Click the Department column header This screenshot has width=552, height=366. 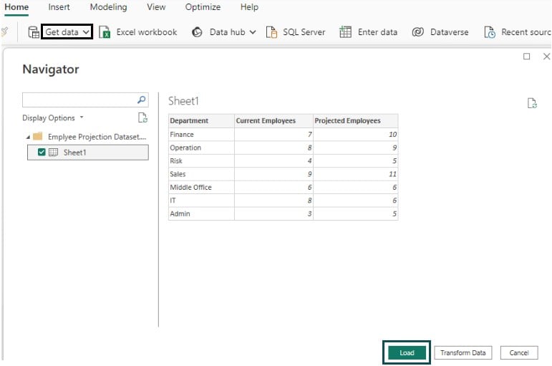click(x=201, y=120)
